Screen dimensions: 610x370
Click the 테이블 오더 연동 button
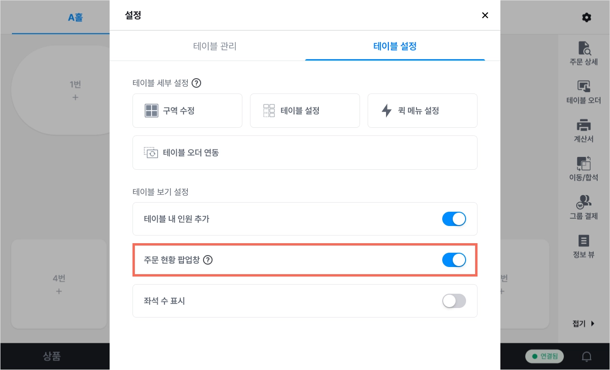[x=305, y=153]
